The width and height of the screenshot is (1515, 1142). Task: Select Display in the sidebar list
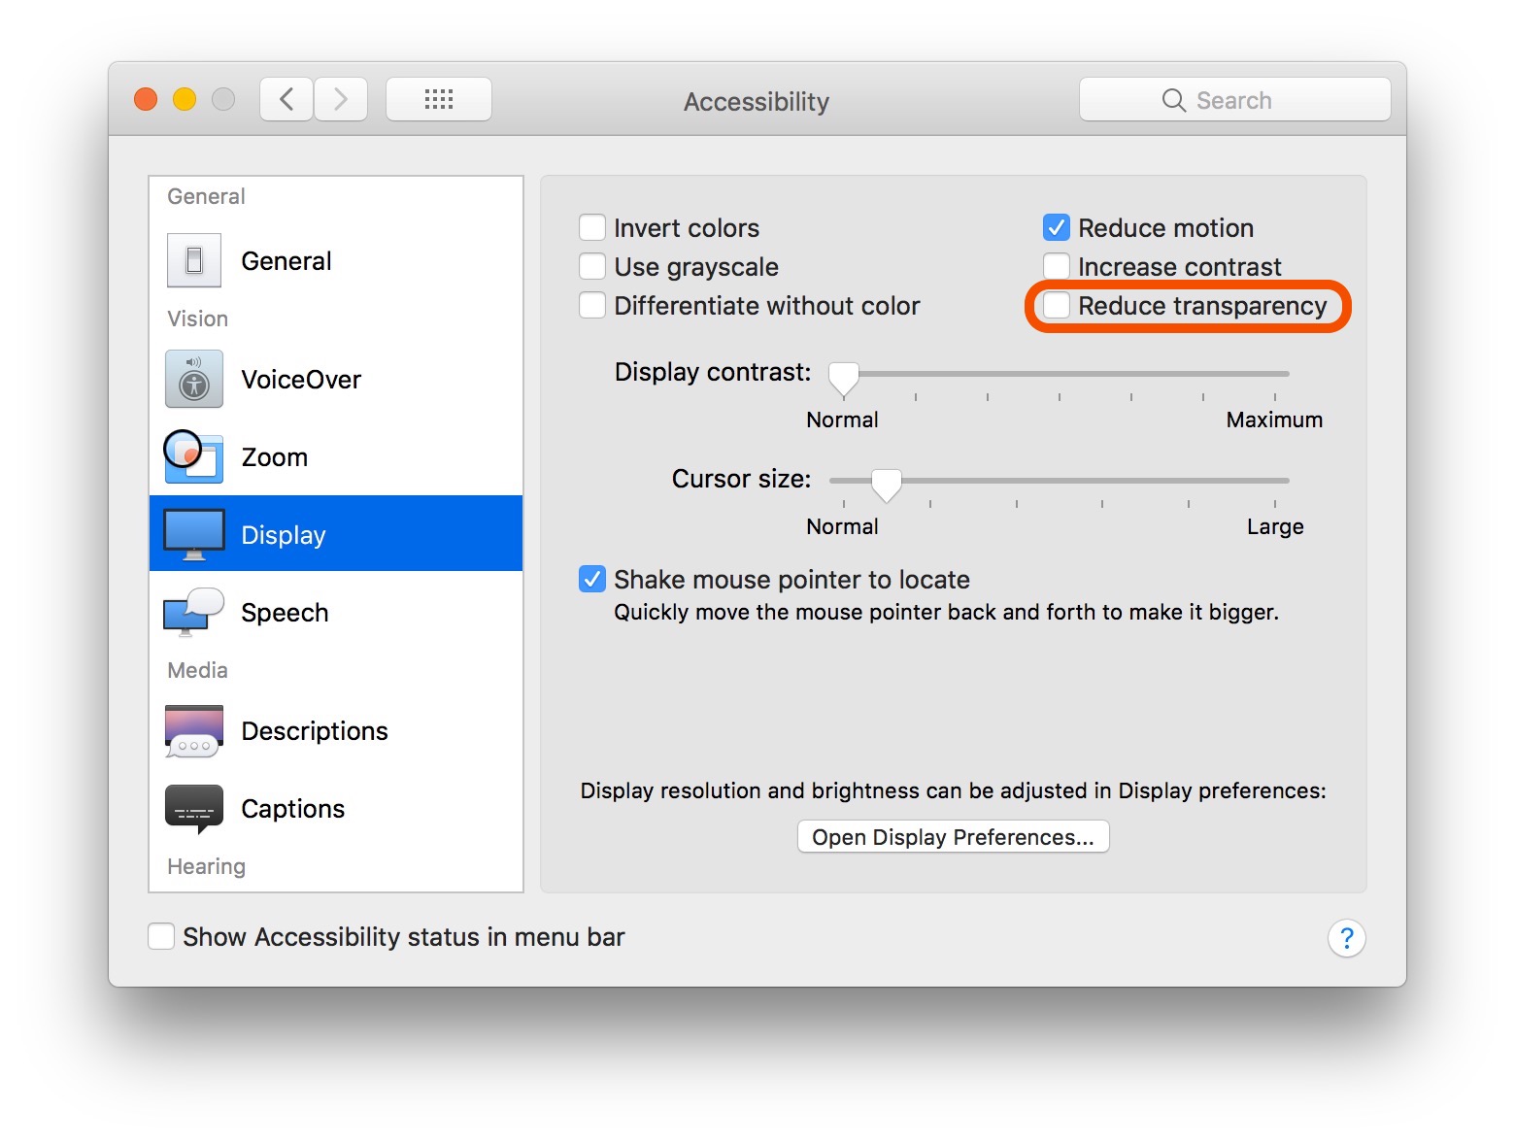point(336,534)
